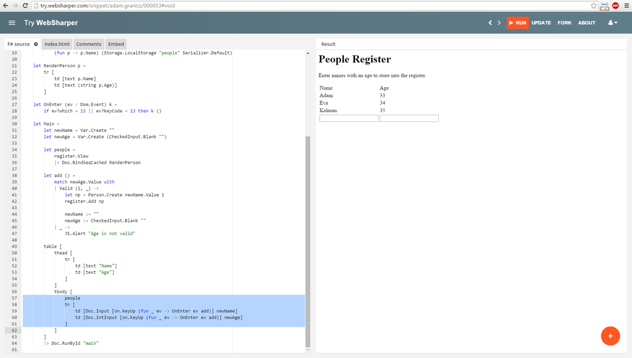632x358 pixels.
Task: Switch to the index.html tab
Action: [x=57, y=44]
